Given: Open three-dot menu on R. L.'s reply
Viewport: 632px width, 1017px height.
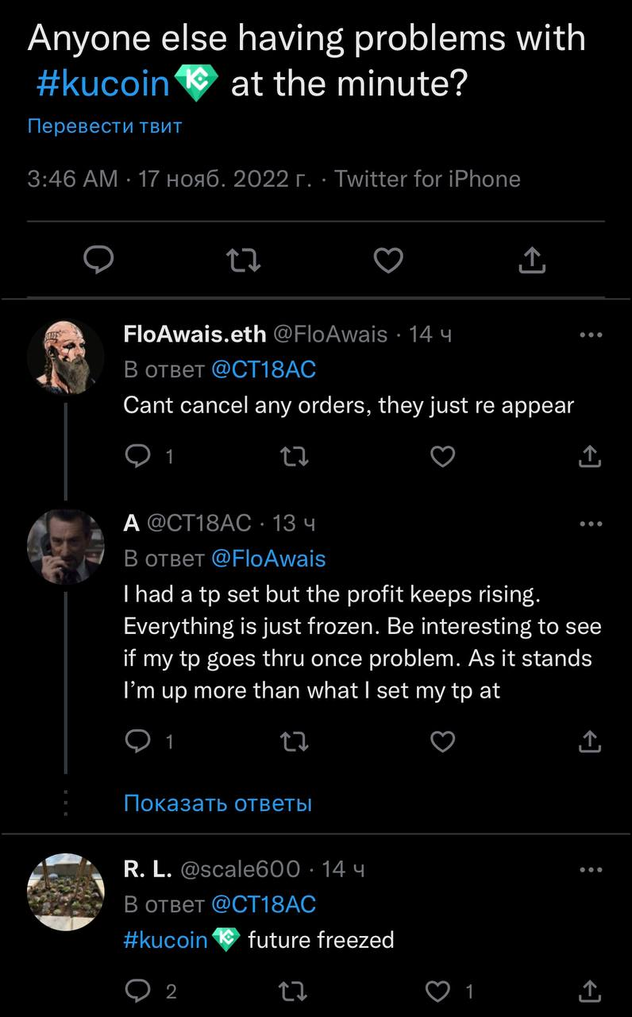Looking at the screenshot, I should 591,870.
